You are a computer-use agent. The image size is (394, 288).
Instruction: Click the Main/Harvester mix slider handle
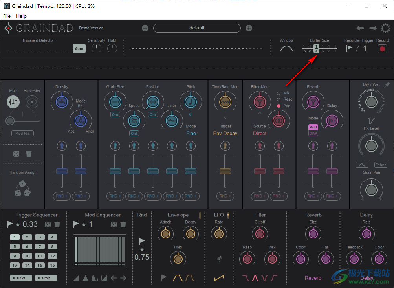click(9, 121)
